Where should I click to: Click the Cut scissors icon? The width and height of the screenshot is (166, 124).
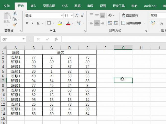[x=15, y=13]
